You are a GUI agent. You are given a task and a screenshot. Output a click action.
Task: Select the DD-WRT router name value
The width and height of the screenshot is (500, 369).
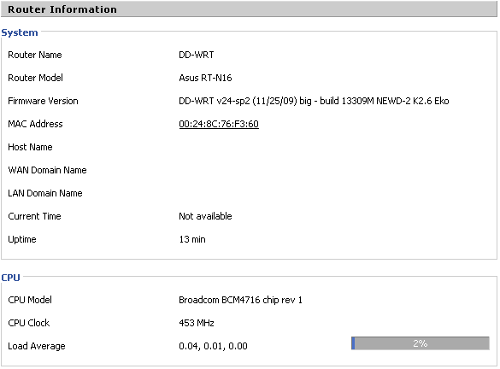197,55
